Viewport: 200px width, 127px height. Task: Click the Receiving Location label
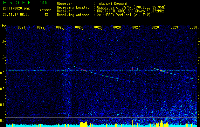click(x=74, y=7)
